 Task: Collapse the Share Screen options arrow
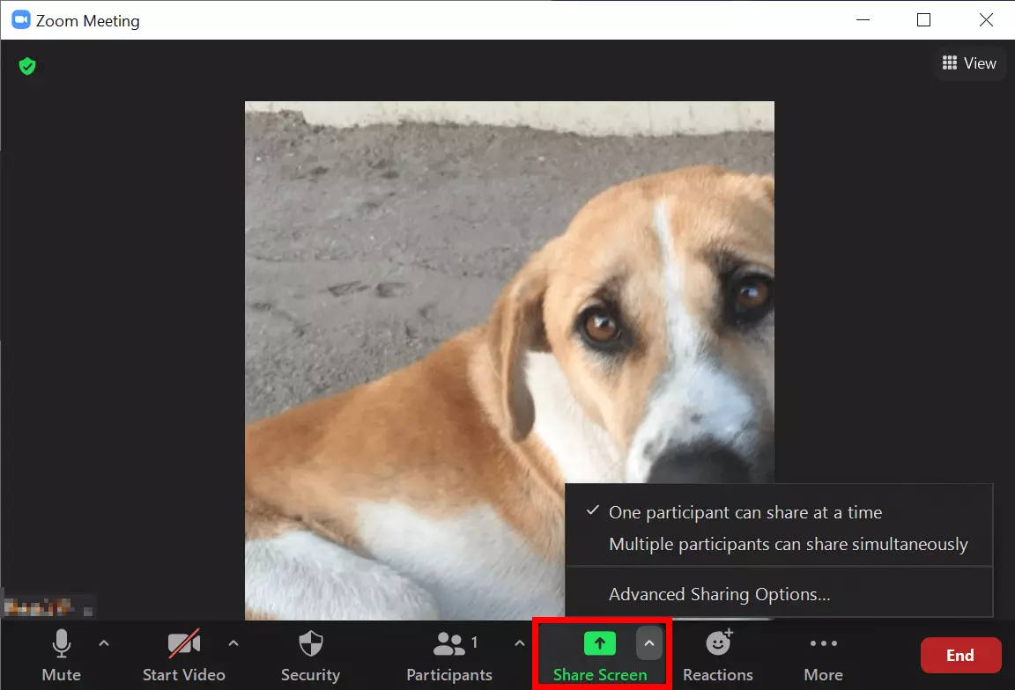[649, 643]
